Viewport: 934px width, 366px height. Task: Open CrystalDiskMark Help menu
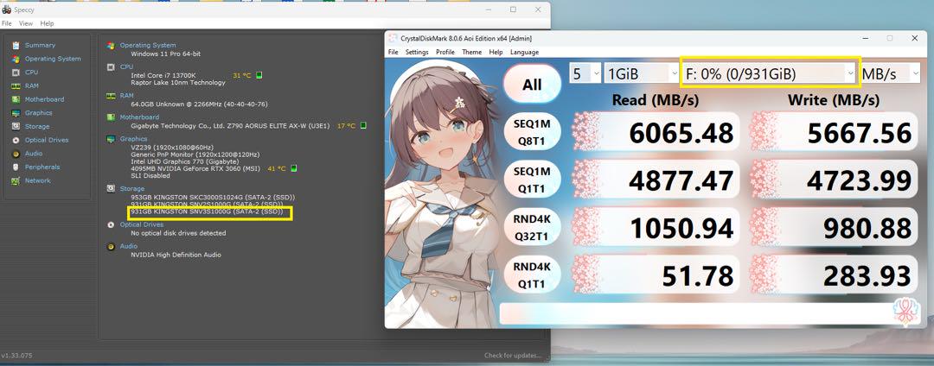click(x=496, y=53)
